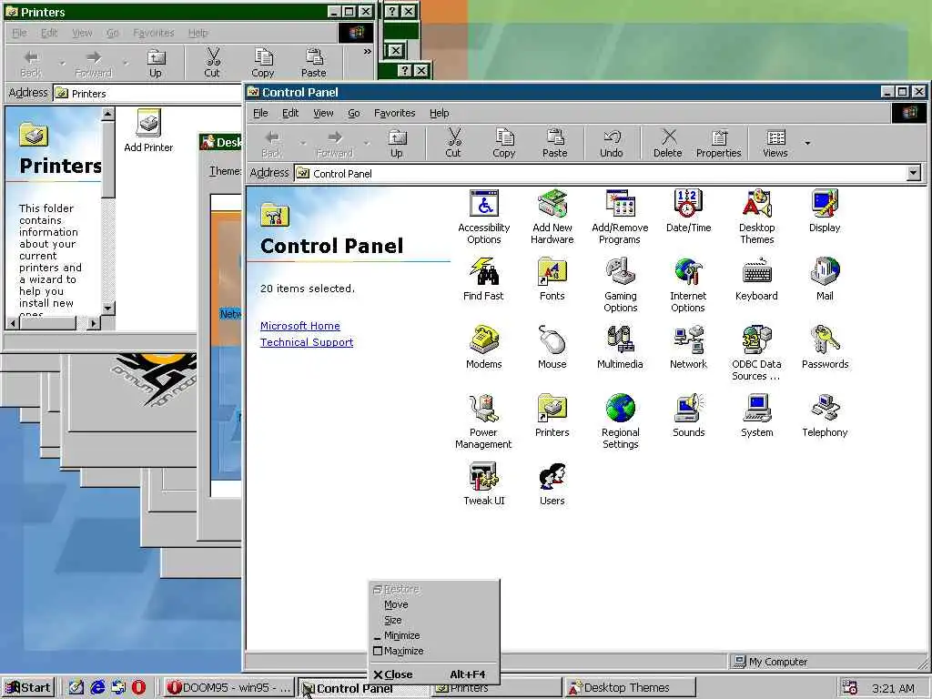932x699 pixels.
Task: Click Up in the Printers window toolbar
Action: point(156,64)
